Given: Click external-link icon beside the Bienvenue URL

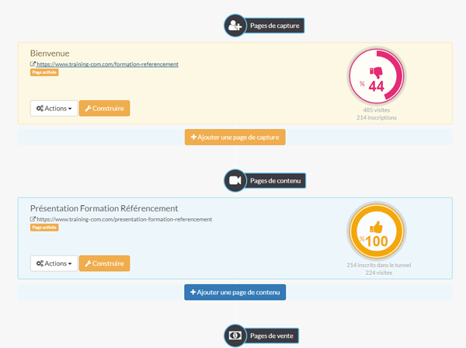Looking at the screenshot, I should (33, 64).
